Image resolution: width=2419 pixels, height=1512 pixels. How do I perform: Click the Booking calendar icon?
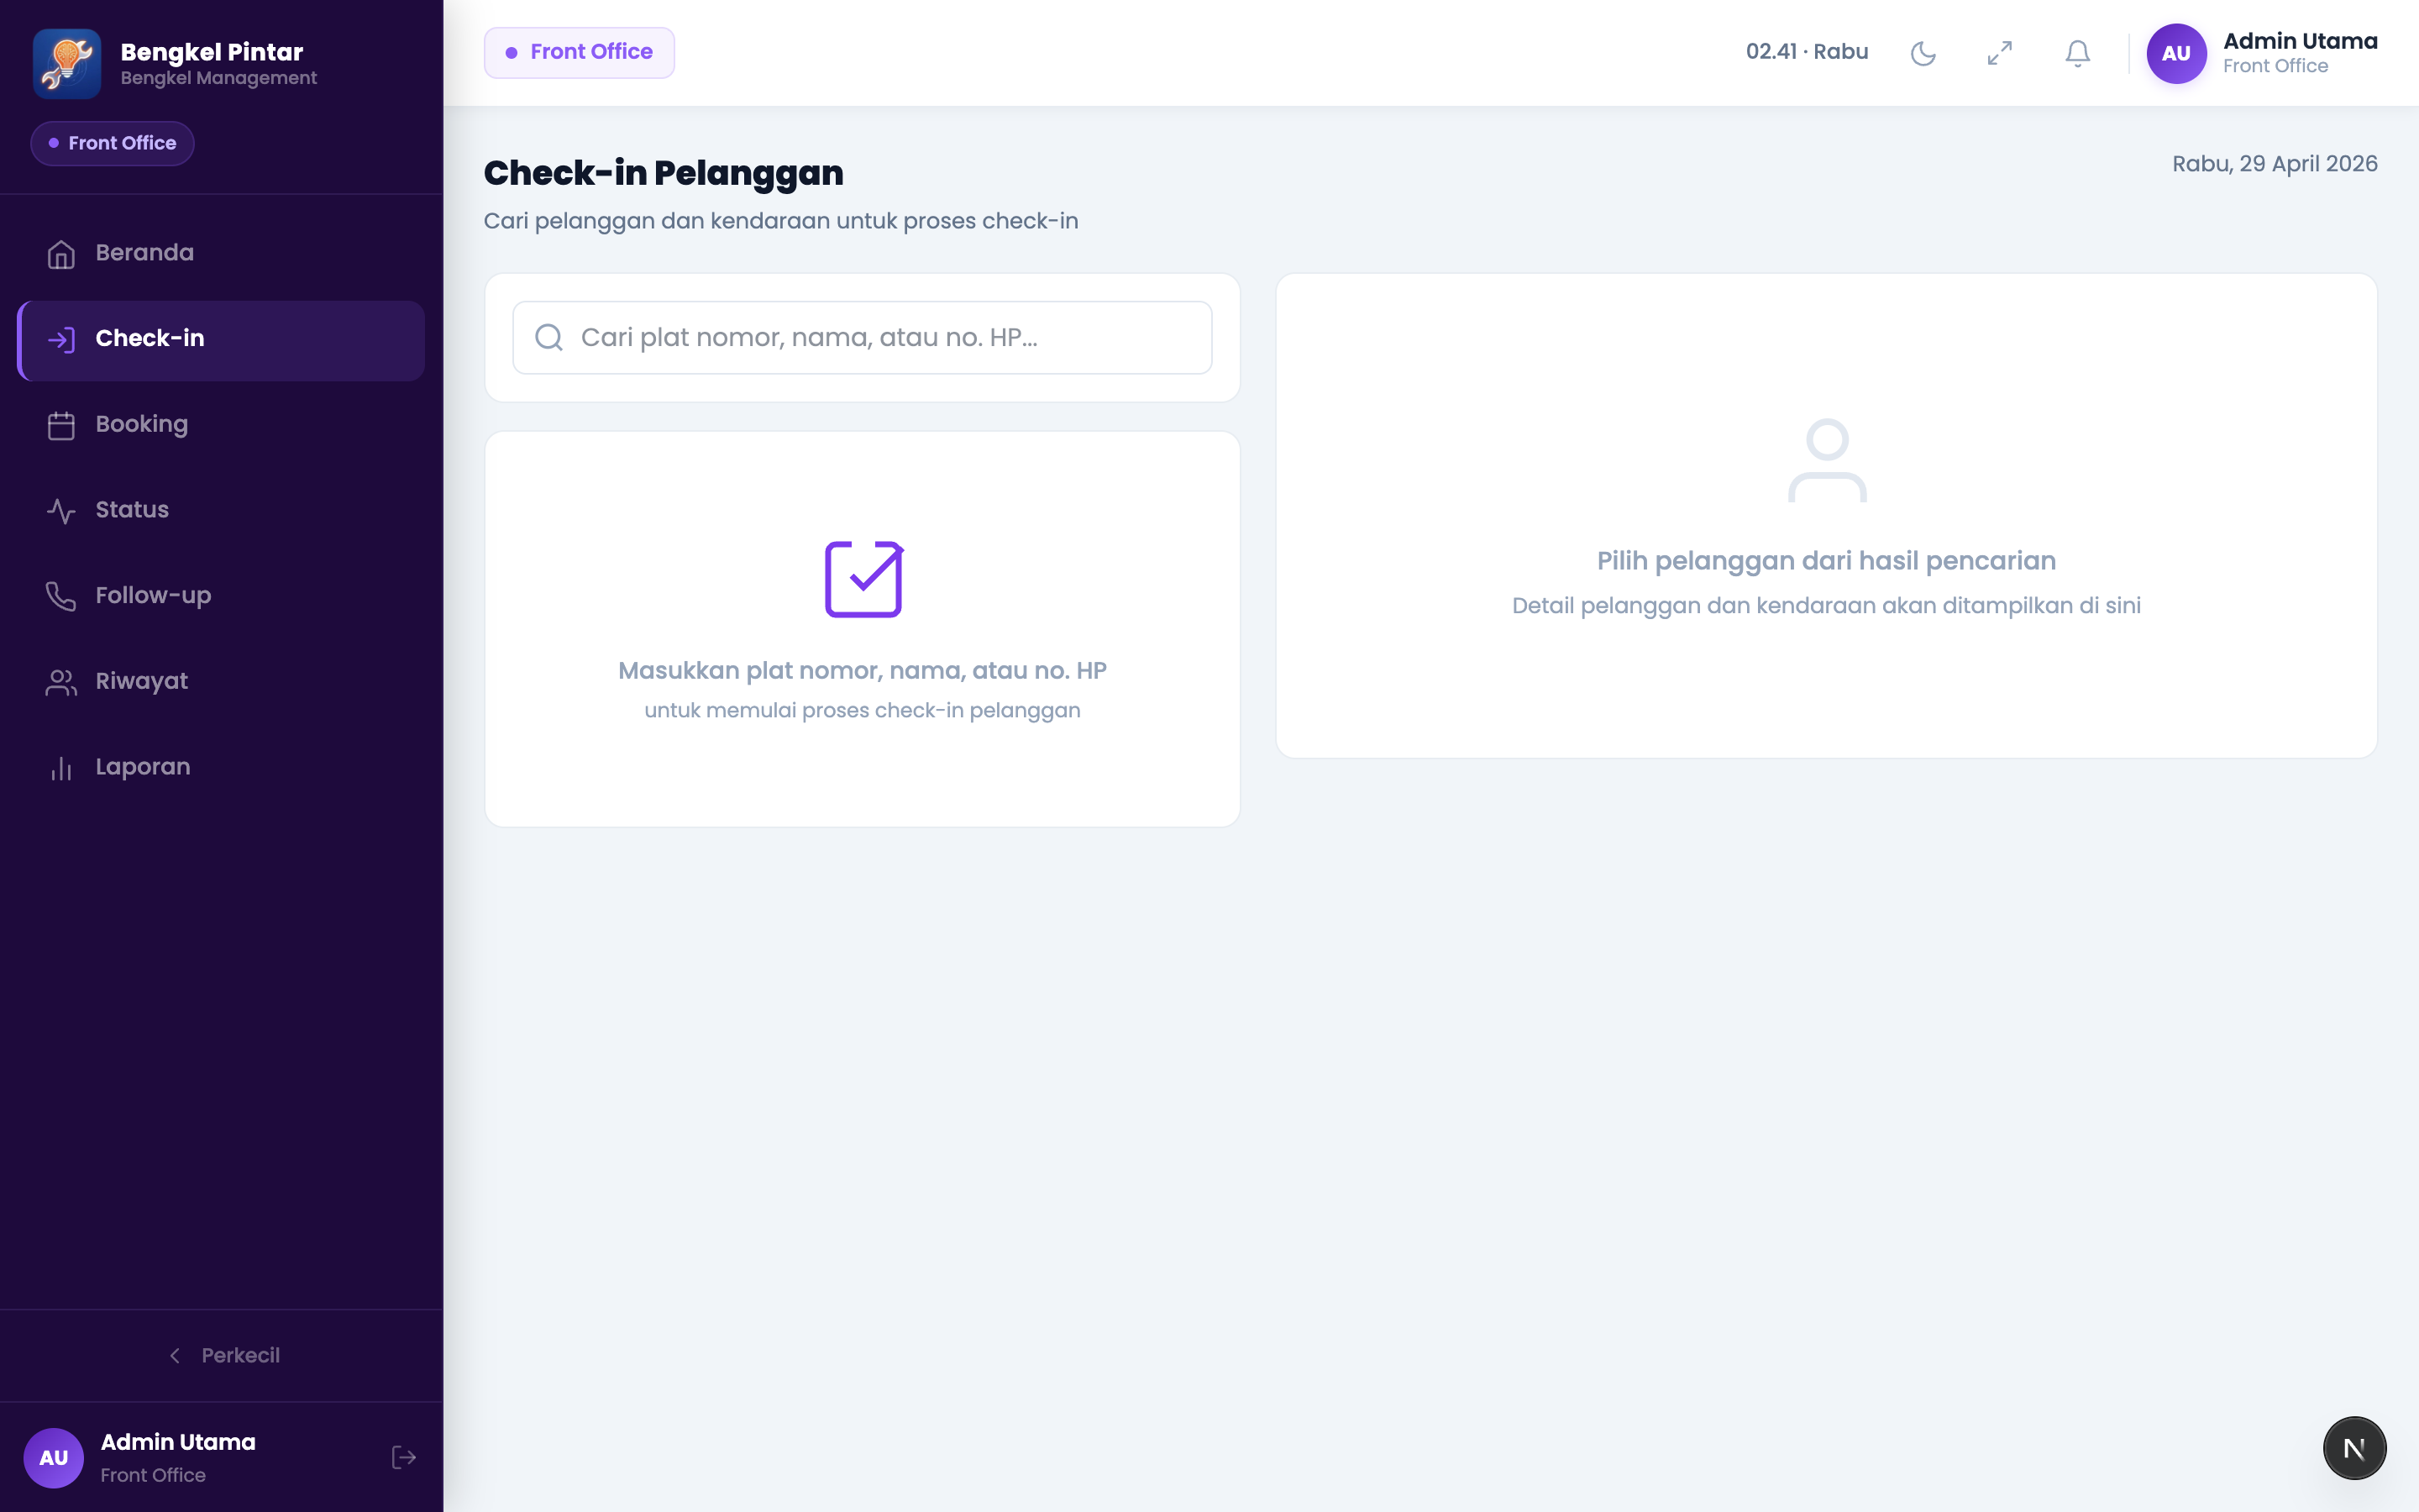pos(61,426)
